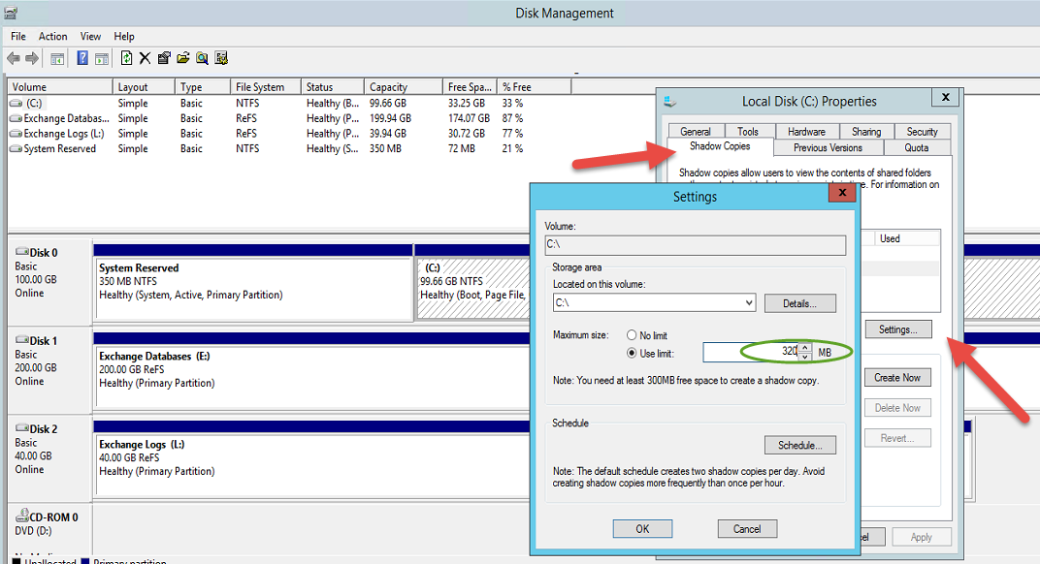1040x564 pixels.
Task: Click the green Refresh toolbar icon
Action: (x=126, y=58)
